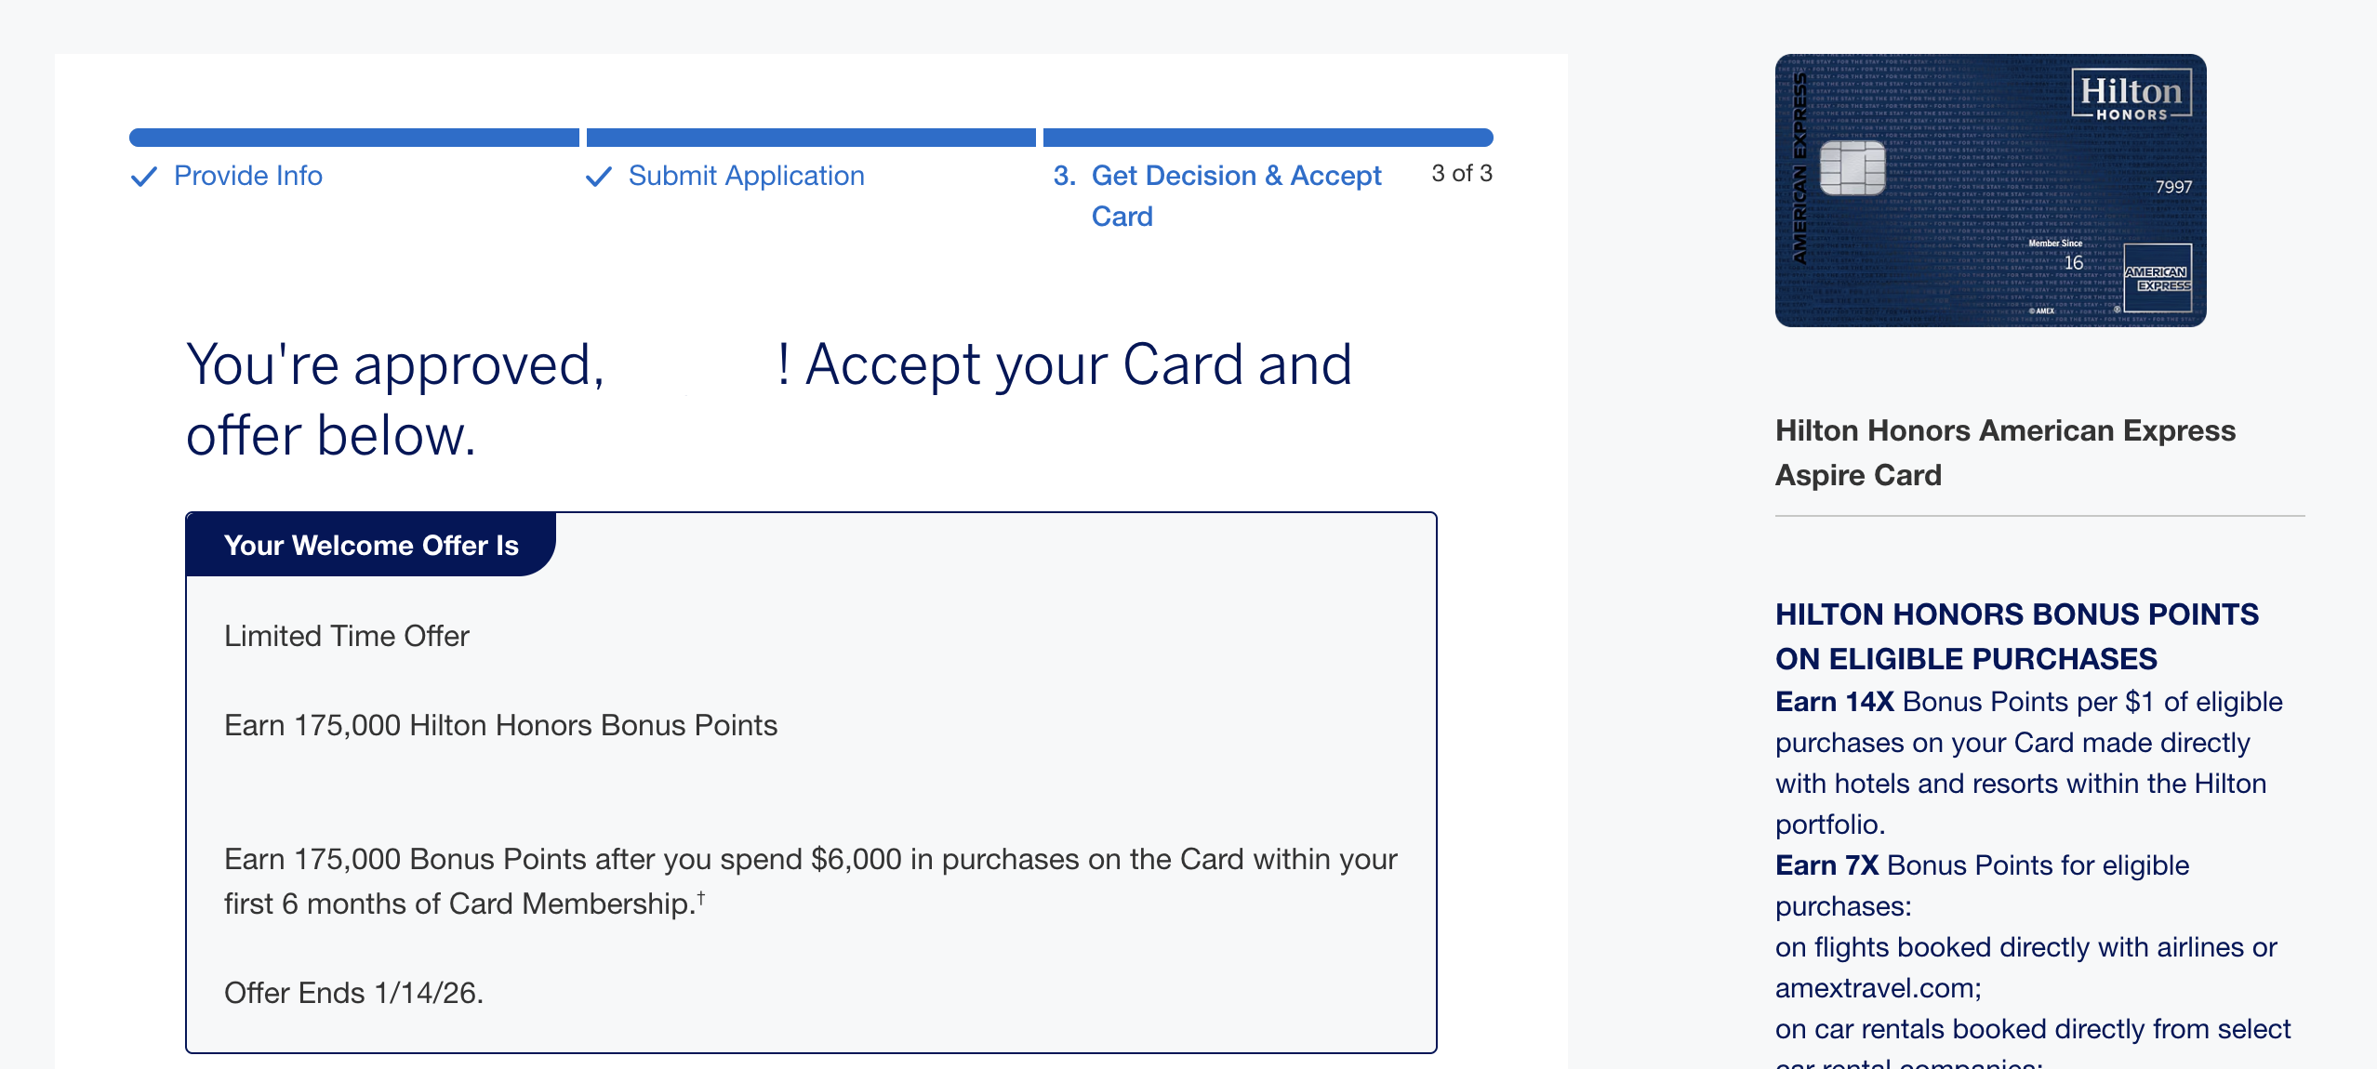
Task: Click the Hilton Honors logo on card
Action: coord(2131,96)
